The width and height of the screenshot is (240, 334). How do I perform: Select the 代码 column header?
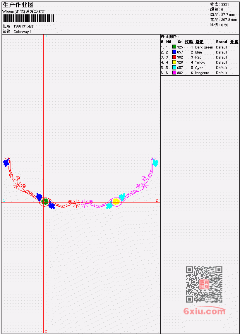[189, 42]
